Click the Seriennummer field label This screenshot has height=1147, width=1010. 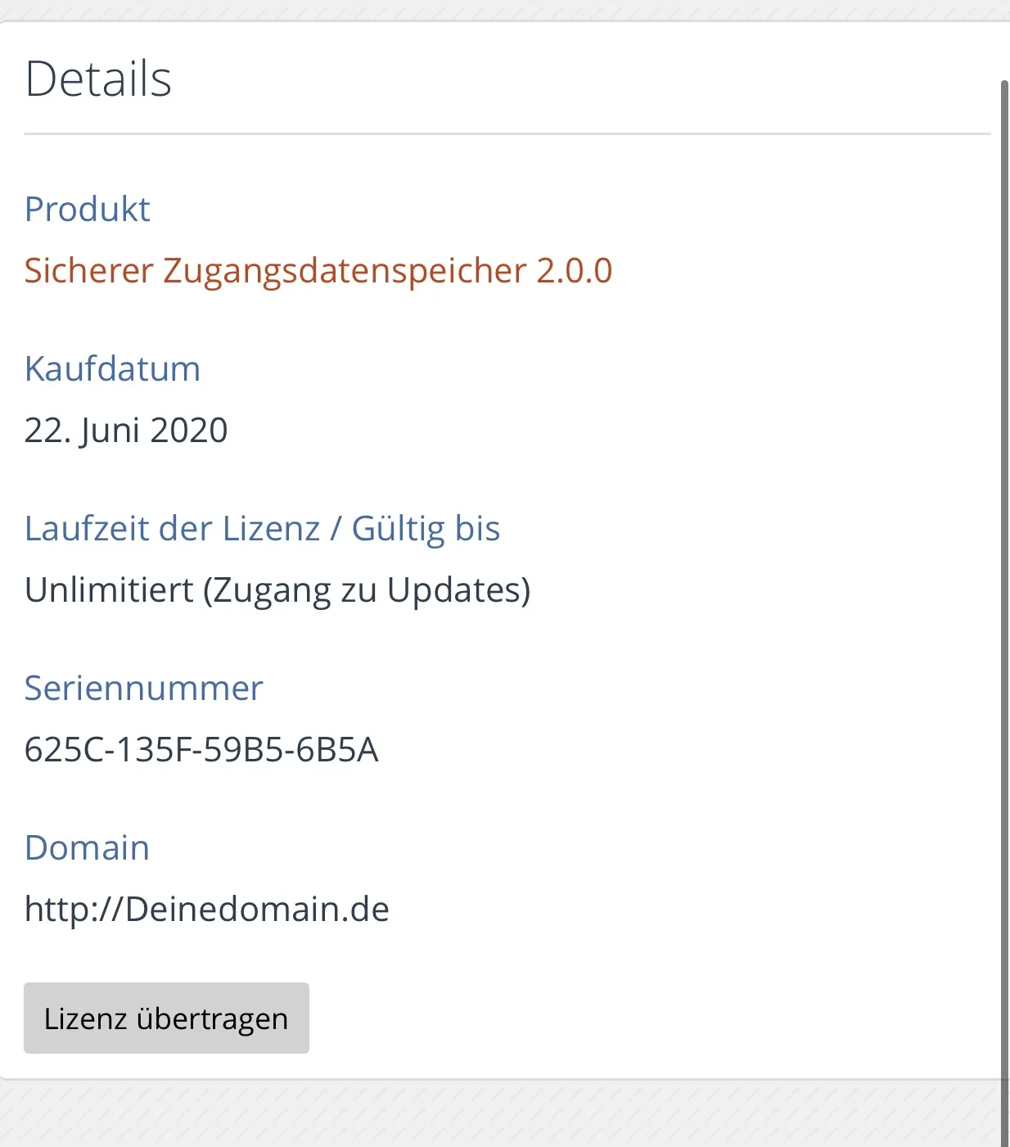tap(143, 689)
